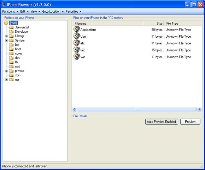Select the cores folder label
This screenshot has width=205, height=170.
(x=19, y=53)
